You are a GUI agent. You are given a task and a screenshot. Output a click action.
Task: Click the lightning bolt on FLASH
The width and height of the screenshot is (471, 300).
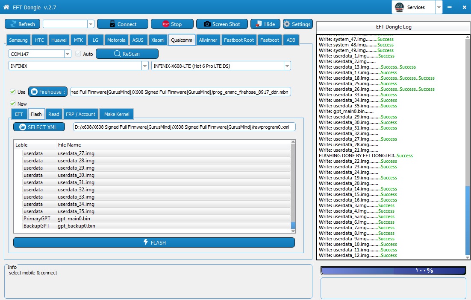146,242
